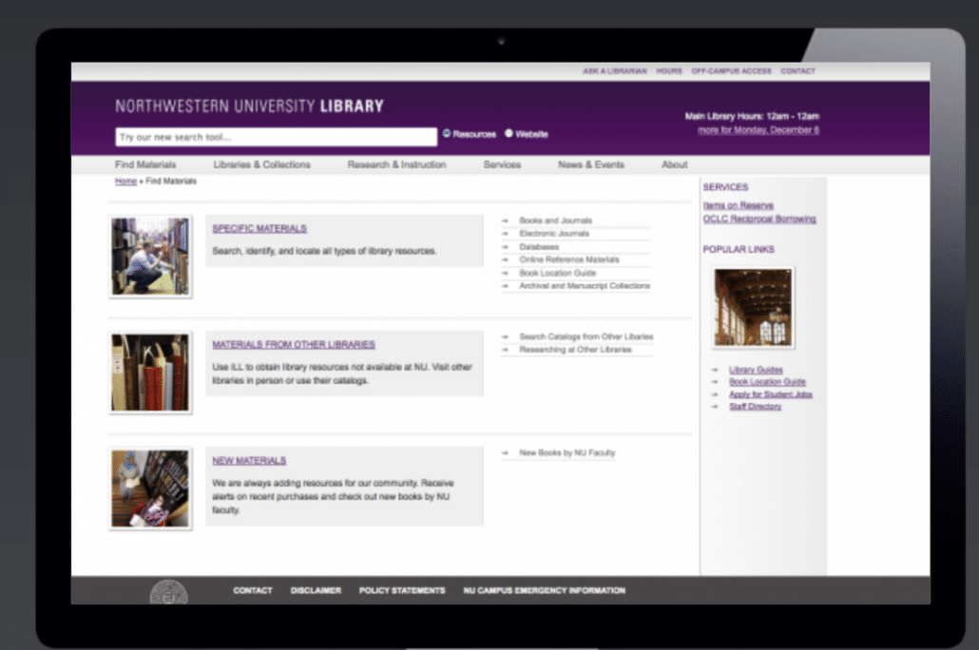Click the Specific Materials thumbnail photo
The width and height of the screenshot is (979, 650).
[150, 257]
